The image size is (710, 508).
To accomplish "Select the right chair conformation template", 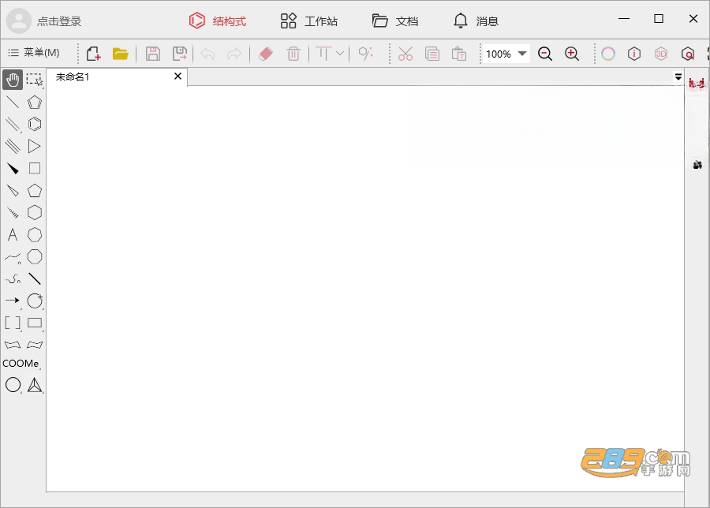I will click(x=35, y=345).
